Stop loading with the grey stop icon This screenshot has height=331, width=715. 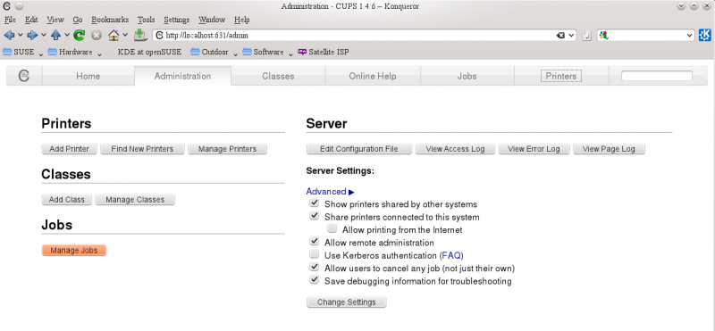97,35
